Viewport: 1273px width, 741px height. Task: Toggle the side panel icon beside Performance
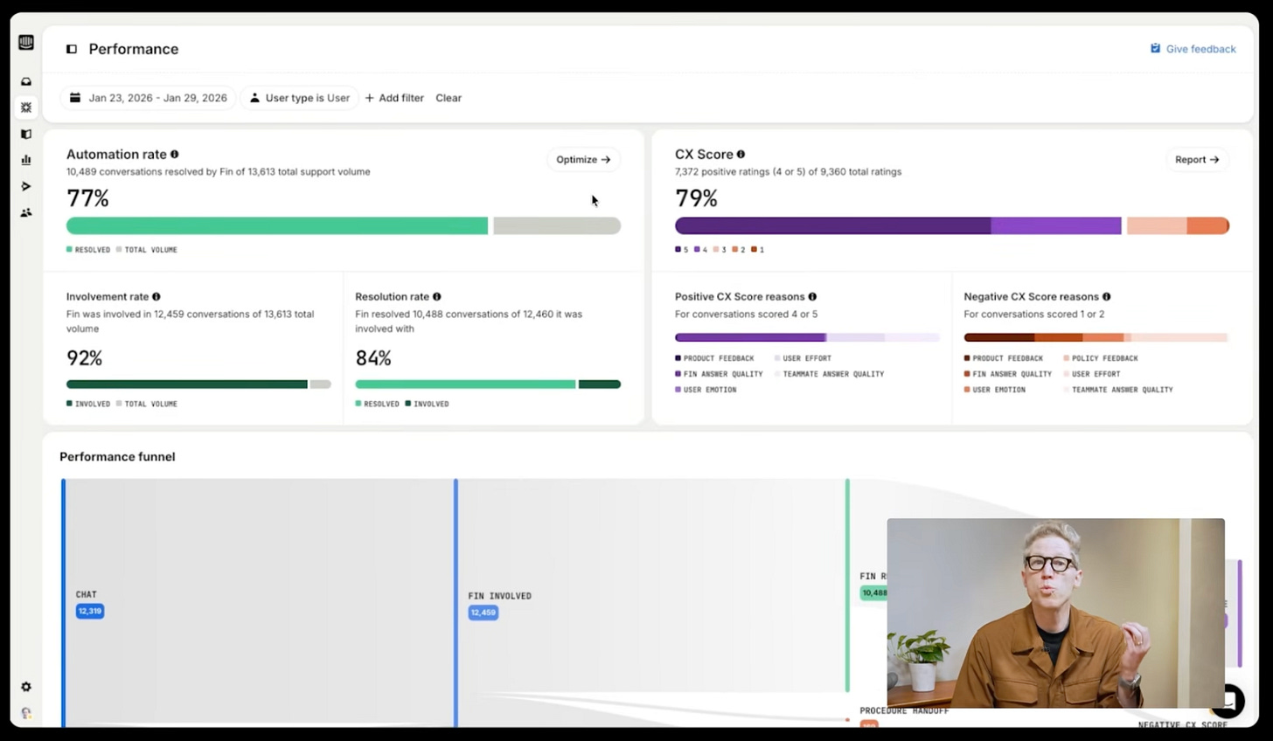pyautogui.click(x=72, y=49)
